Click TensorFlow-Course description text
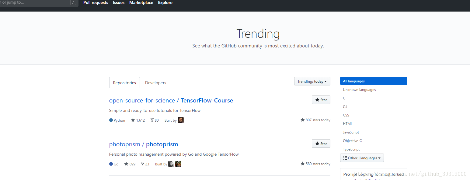 point(155,110)
